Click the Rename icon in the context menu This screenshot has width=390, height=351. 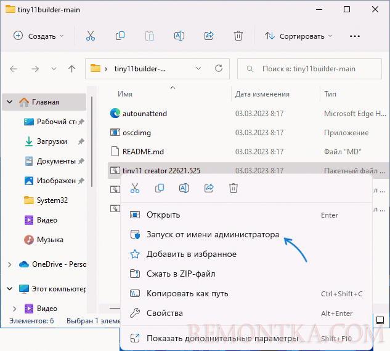click(x=184, y=188)
